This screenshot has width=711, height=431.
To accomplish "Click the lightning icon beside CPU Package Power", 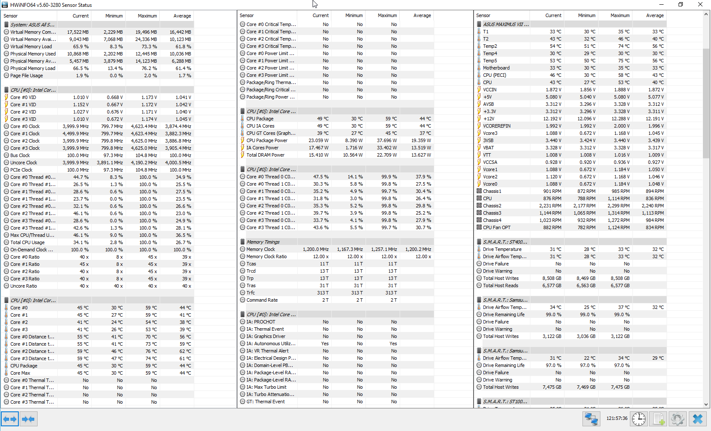I will [243, 140].
